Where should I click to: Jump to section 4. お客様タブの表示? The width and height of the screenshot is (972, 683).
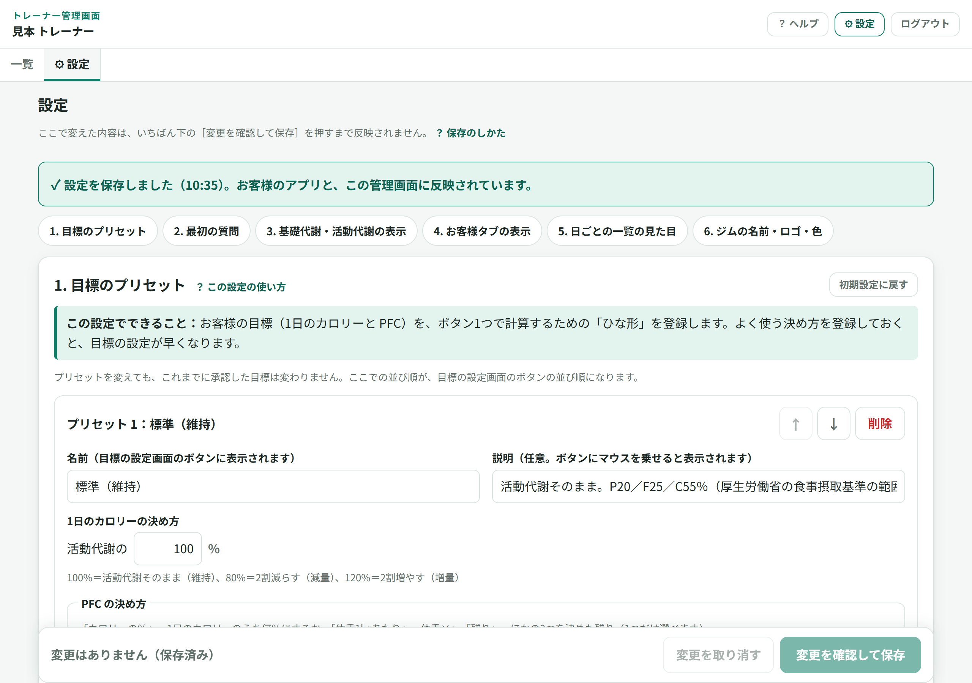click(x=482, y=231)
